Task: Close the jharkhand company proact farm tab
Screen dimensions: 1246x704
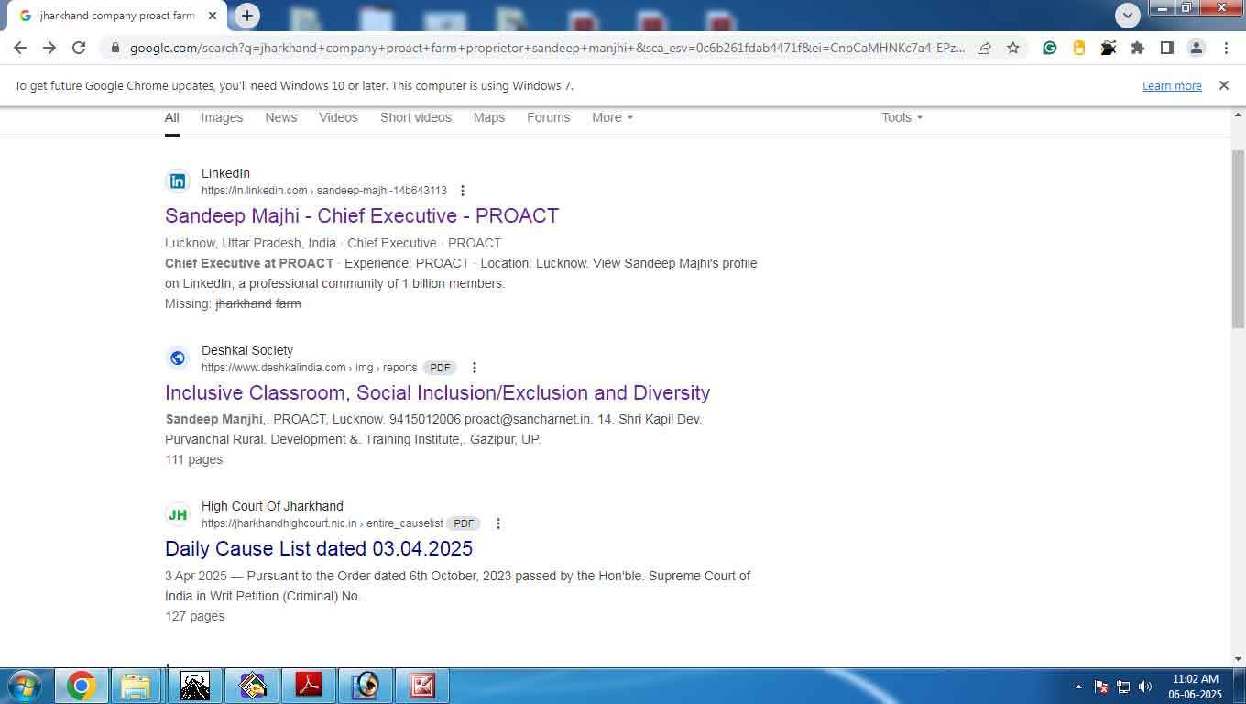Action: point(213,16)
